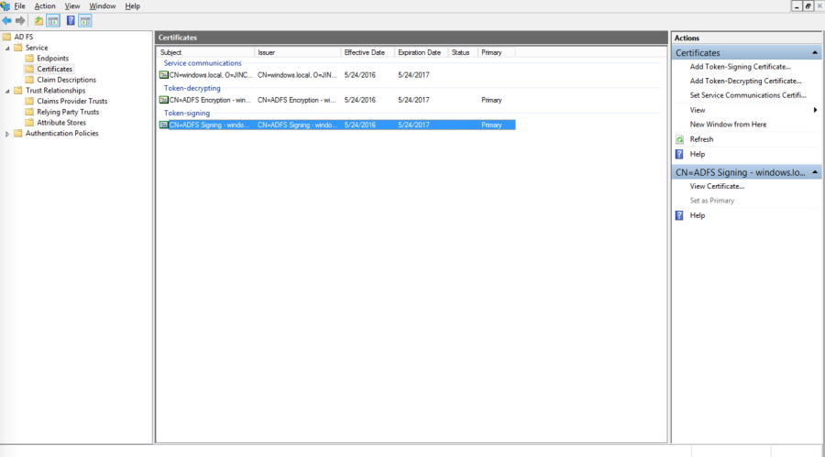This screenshot has height=457, width=825.
Task: Click the blue Help toolbar icon
Action: coord(71,20)
